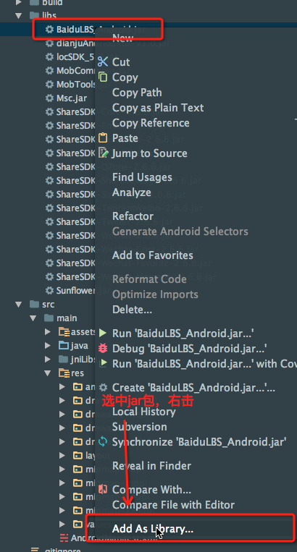Choose Delete... from context menu

point(132,310)
